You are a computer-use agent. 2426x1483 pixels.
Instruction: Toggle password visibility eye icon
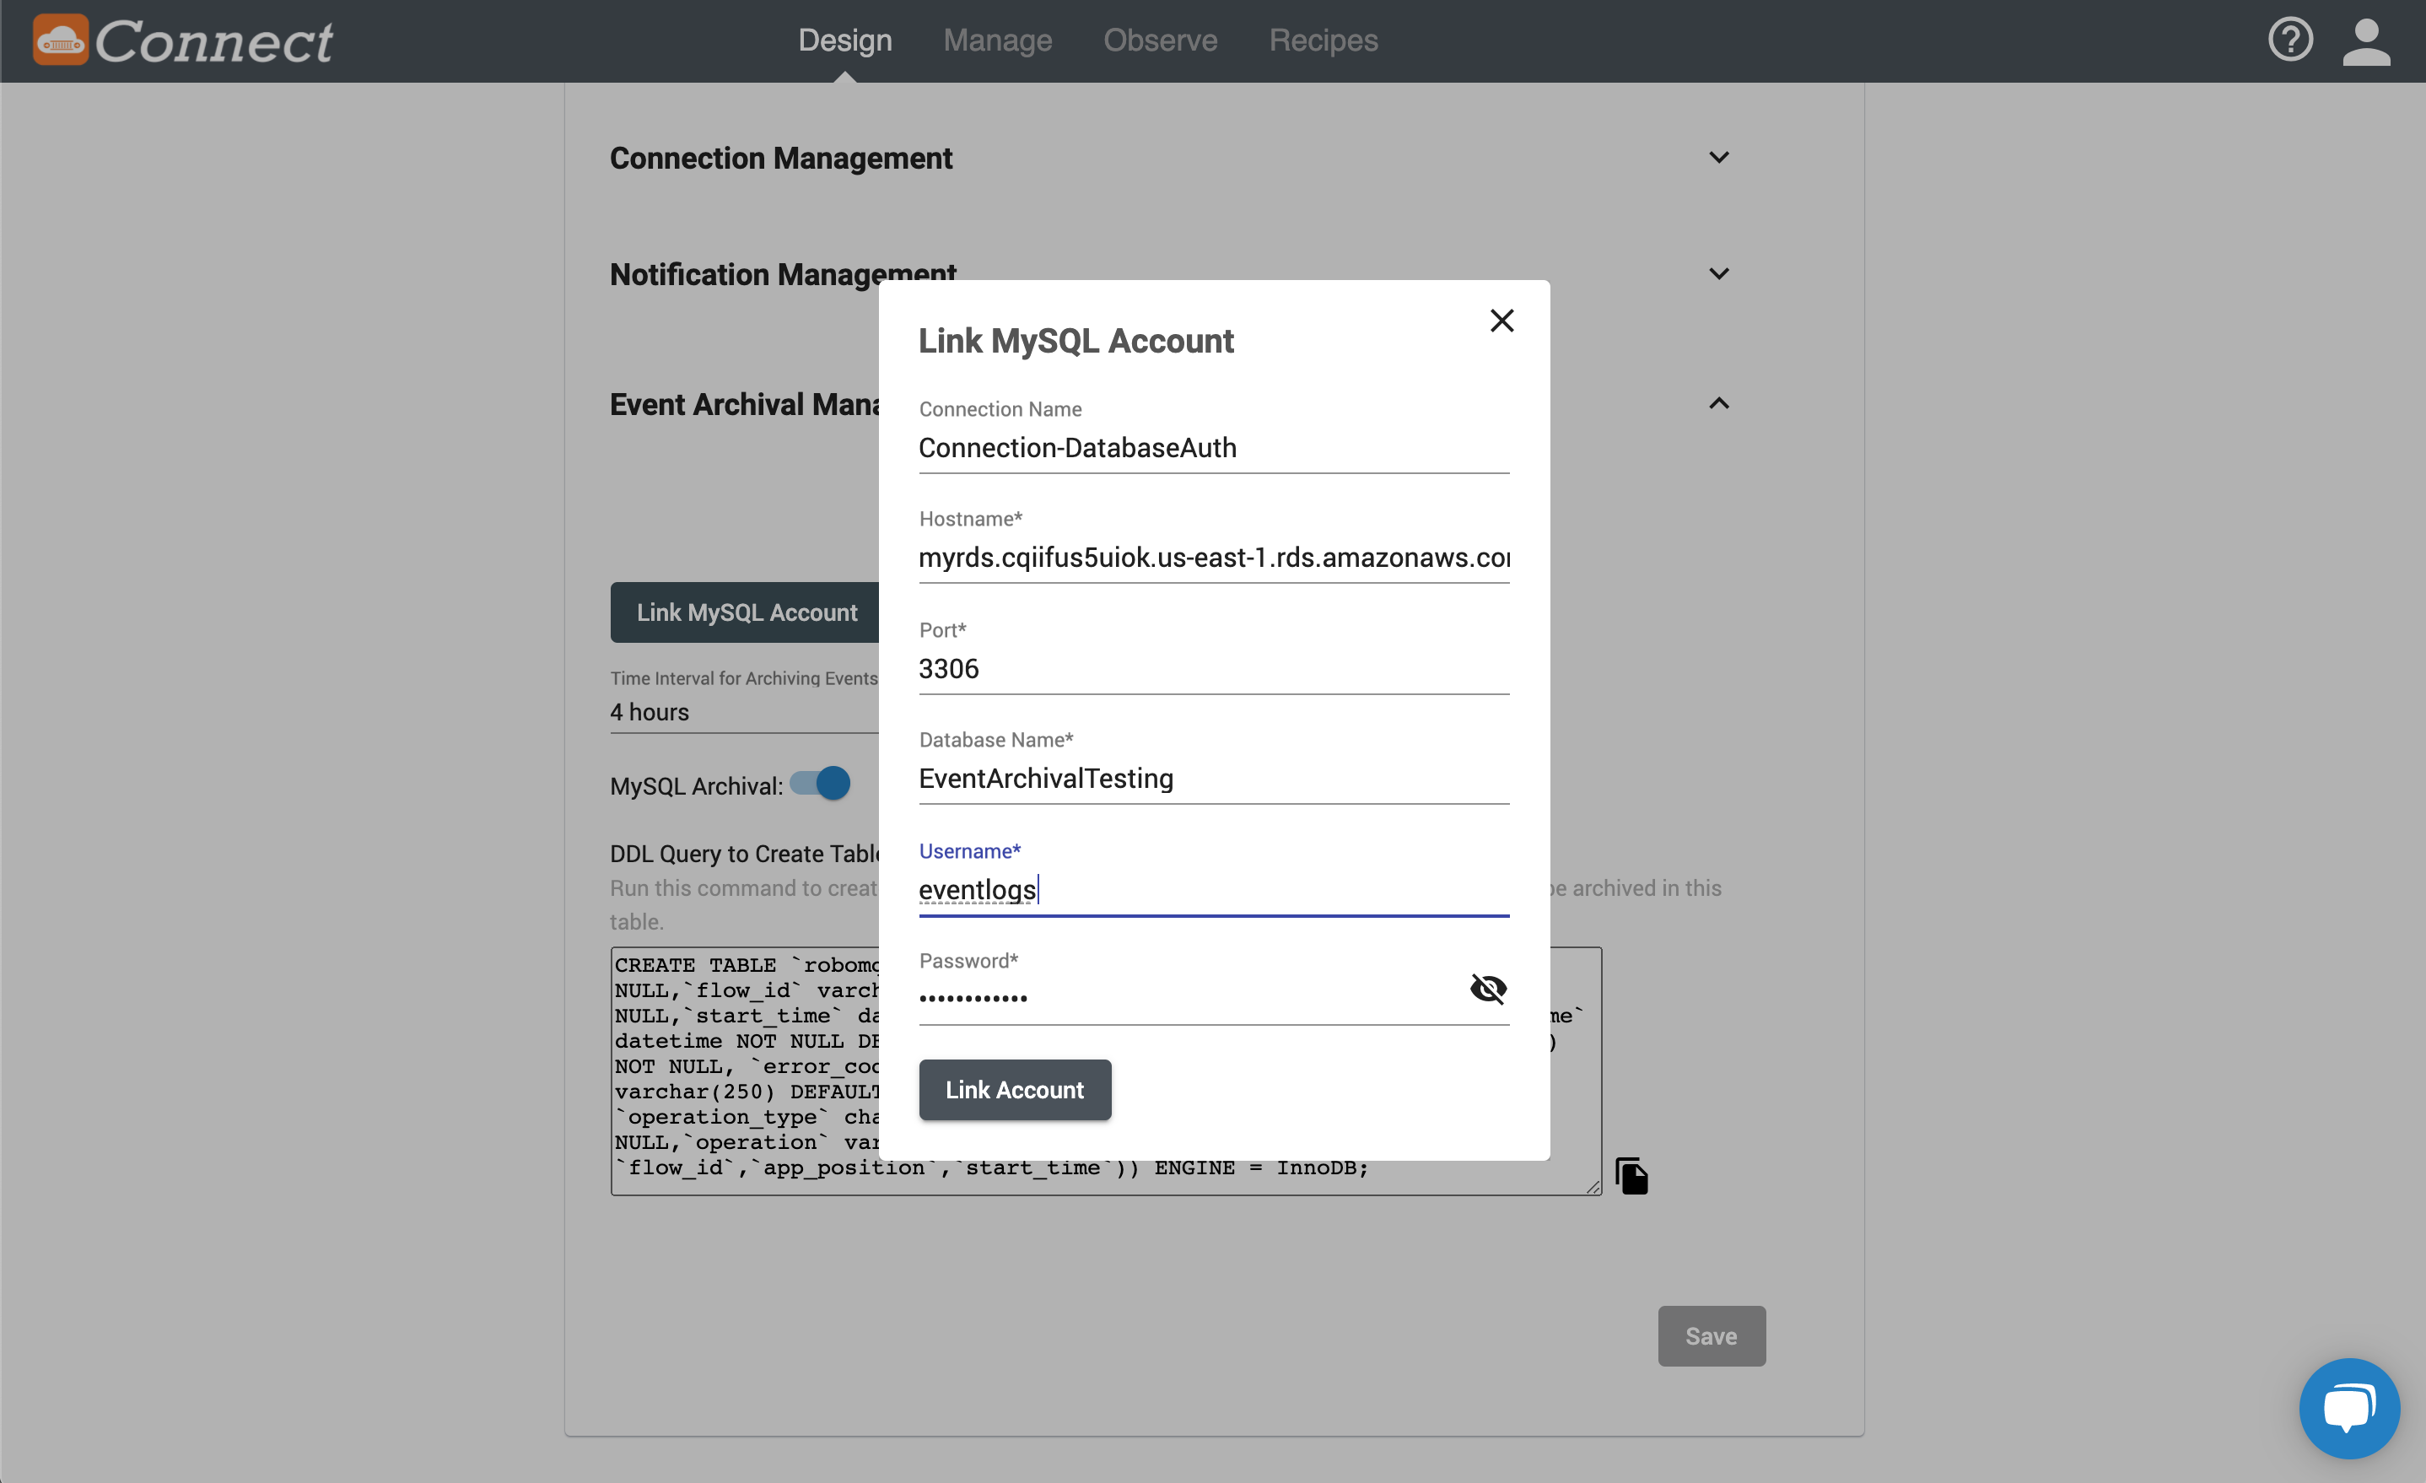pos(1488,988)
